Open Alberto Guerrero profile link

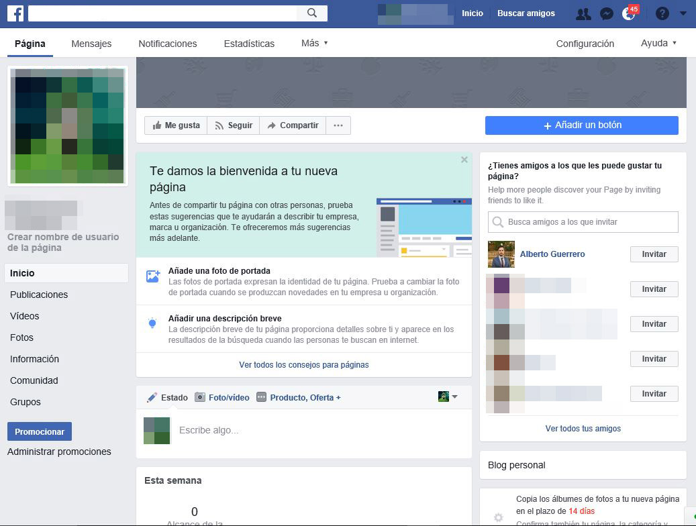552,254
